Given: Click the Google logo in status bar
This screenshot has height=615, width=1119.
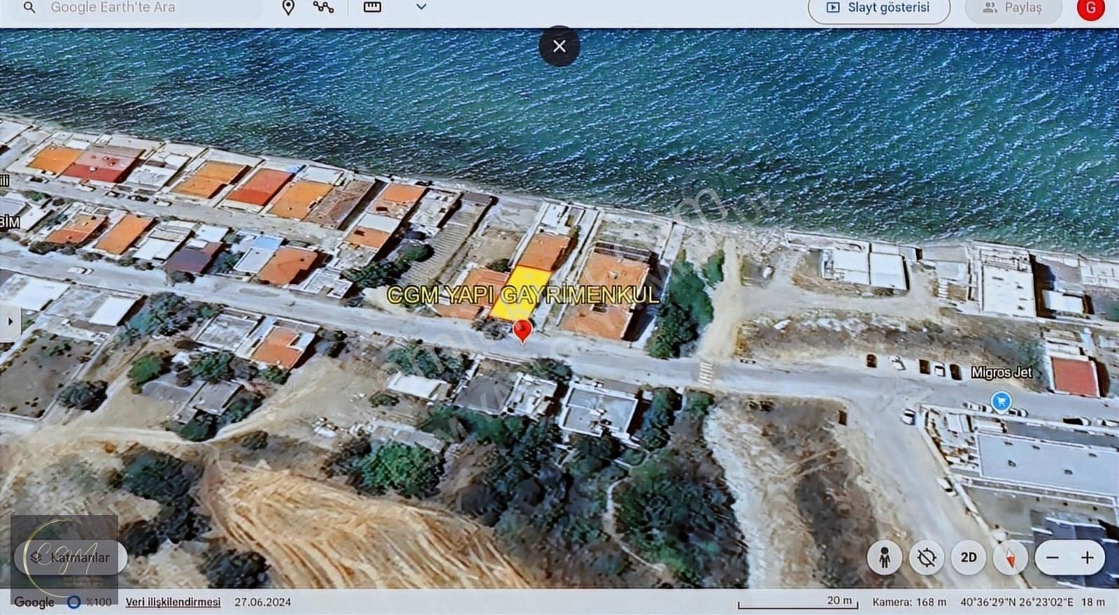Looking at the screenshot, I should [34, 602].
